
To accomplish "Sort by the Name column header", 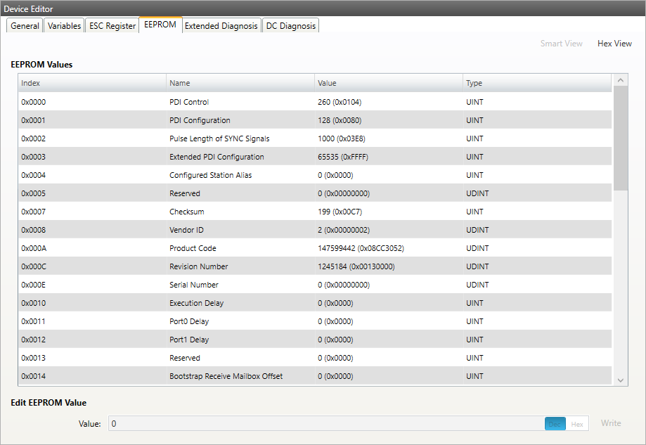I will (240, 83).
